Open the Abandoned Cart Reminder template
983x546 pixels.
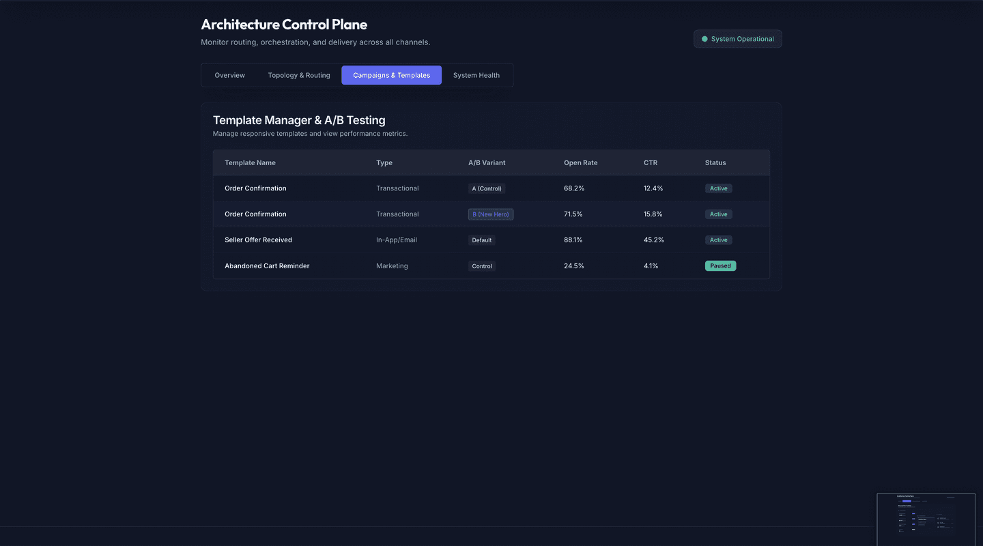(267, 266)
